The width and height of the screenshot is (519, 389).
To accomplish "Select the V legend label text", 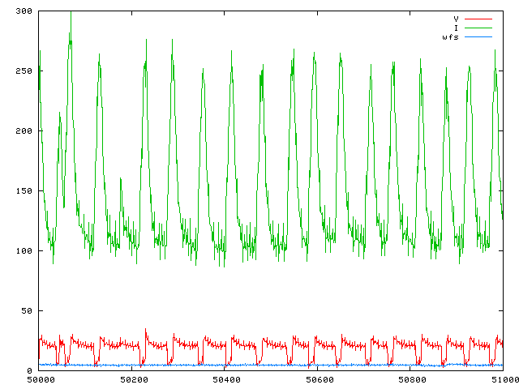I will click(x=456, y=18).
